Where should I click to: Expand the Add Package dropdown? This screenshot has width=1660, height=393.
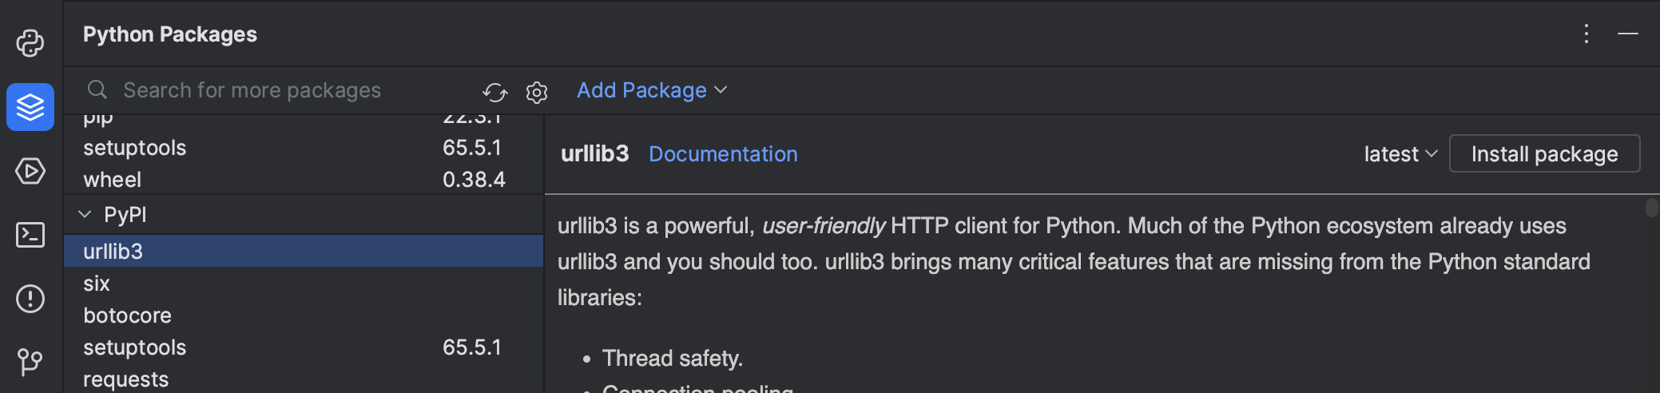pos(652,90)
